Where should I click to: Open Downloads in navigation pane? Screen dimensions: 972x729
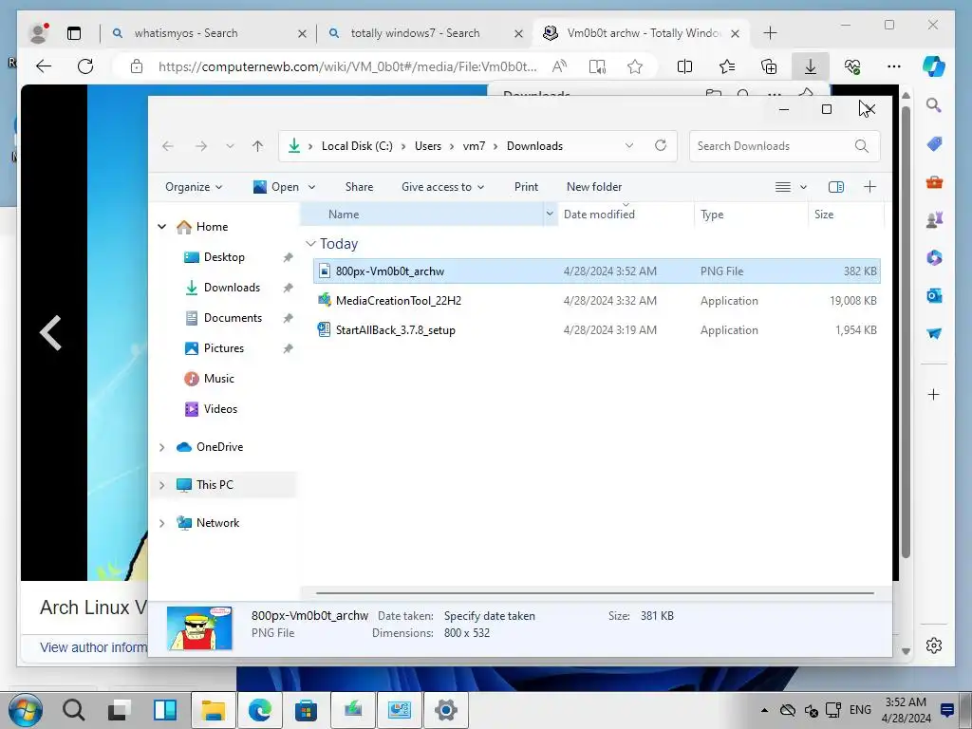232,287
